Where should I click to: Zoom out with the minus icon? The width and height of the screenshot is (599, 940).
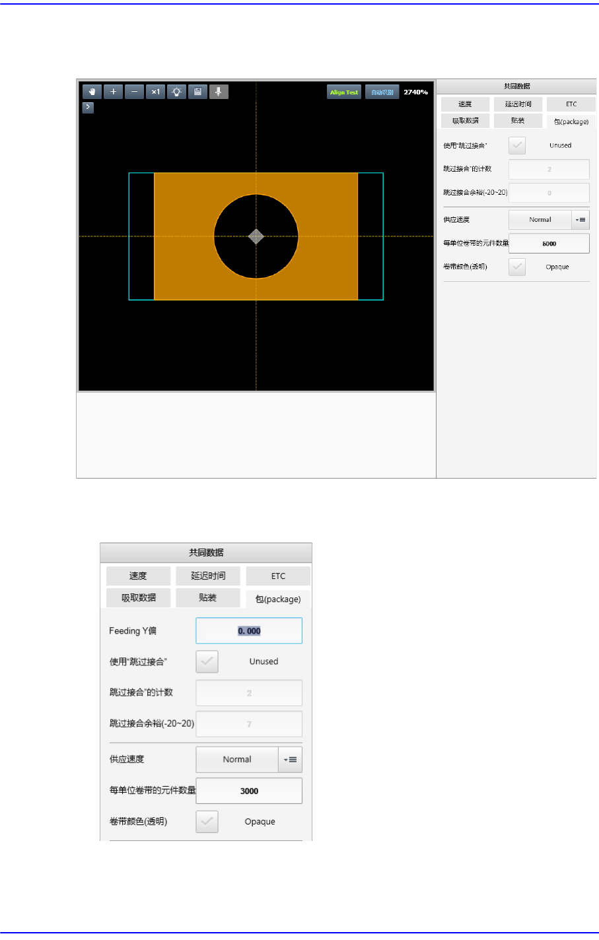[x=134, y=92]
